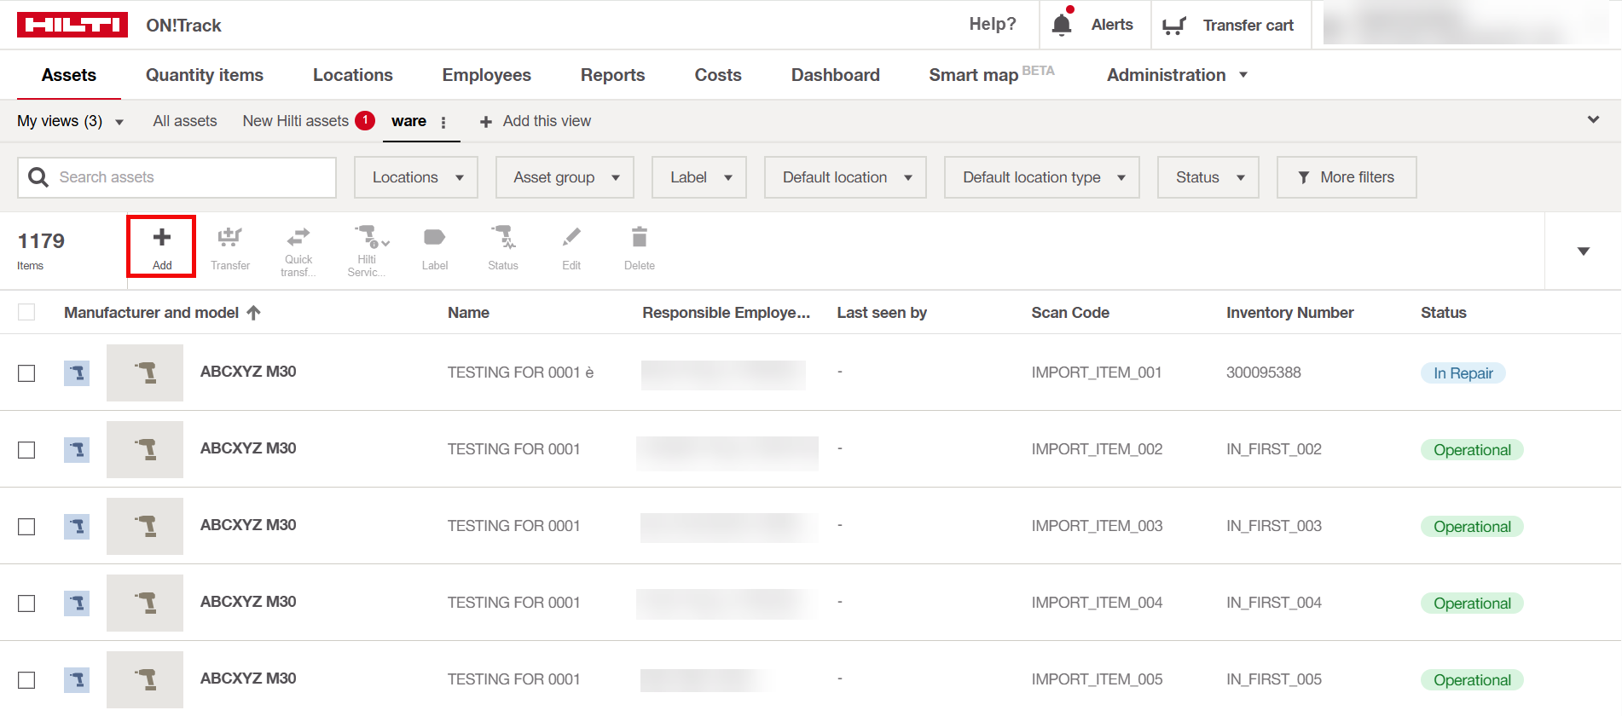Open asset thumbnail for IMPORT_ITEM_001
This screenshot has height=716, width=1622.
(145, 372)
